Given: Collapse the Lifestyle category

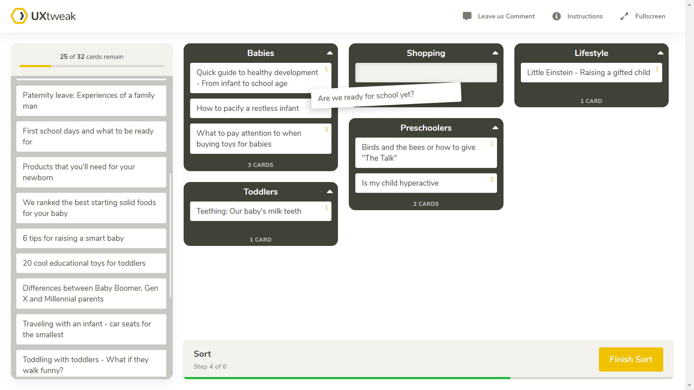Looking at the screenshot, I should coord(660,53).
